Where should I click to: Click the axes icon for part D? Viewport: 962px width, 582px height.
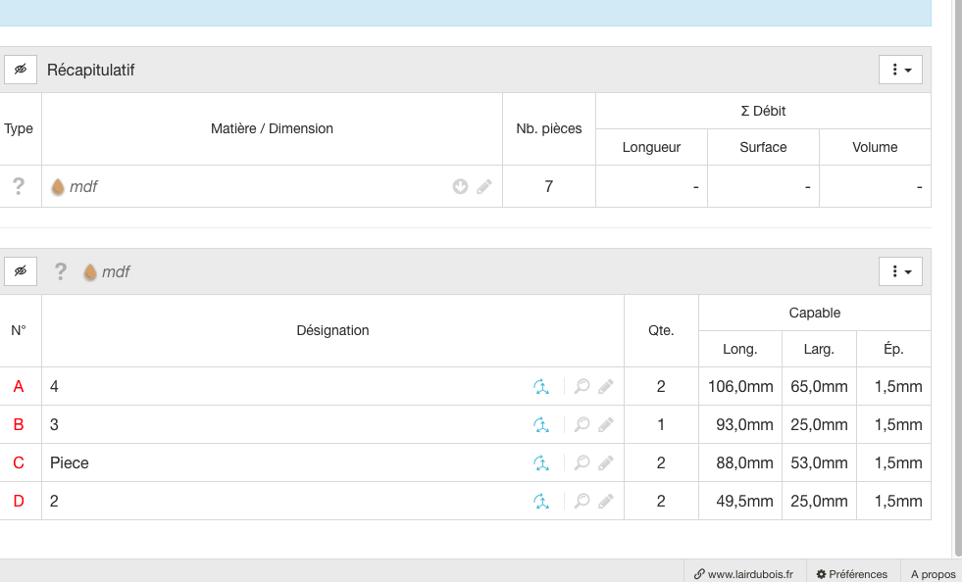[x=540, y=501]
